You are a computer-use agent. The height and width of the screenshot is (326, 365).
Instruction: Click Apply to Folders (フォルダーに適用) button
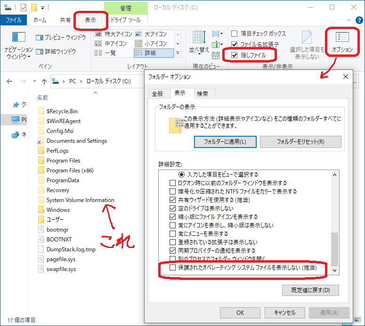[225, 142]
